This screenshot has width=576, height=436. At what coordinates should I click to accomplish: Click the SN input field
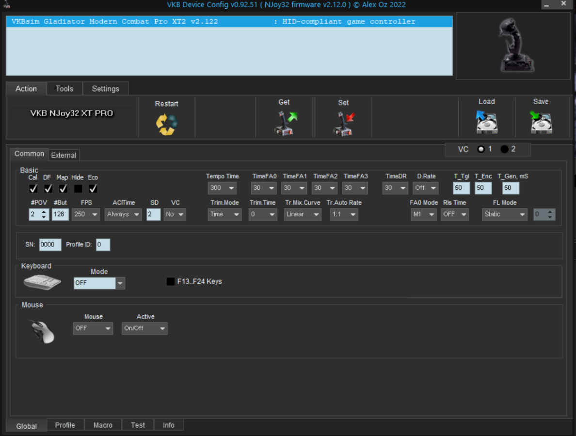[50, 245]
